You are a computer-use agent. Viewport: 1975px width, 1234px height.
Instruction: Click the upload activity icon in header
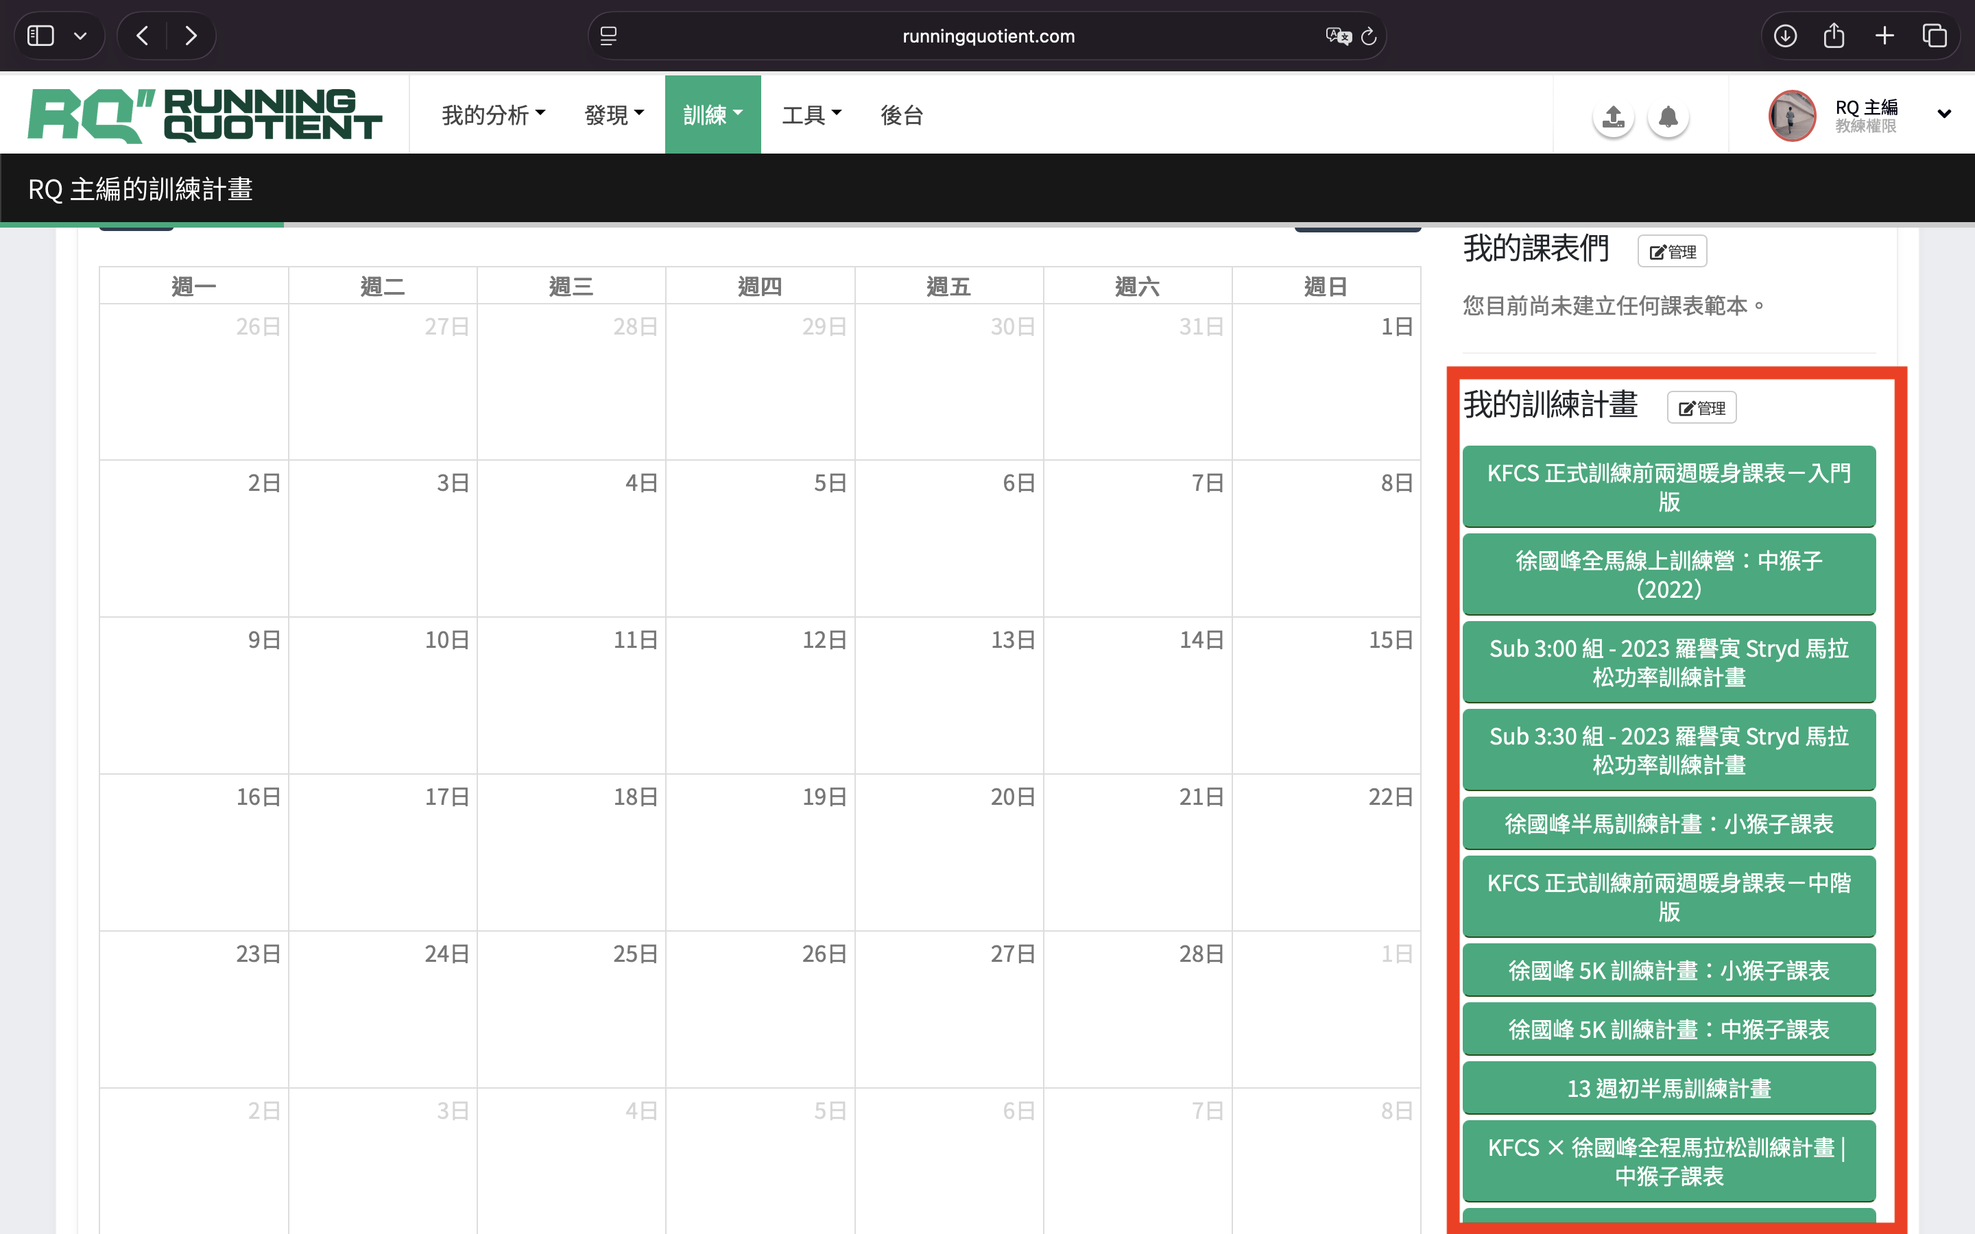click(x=1613, y=117)
